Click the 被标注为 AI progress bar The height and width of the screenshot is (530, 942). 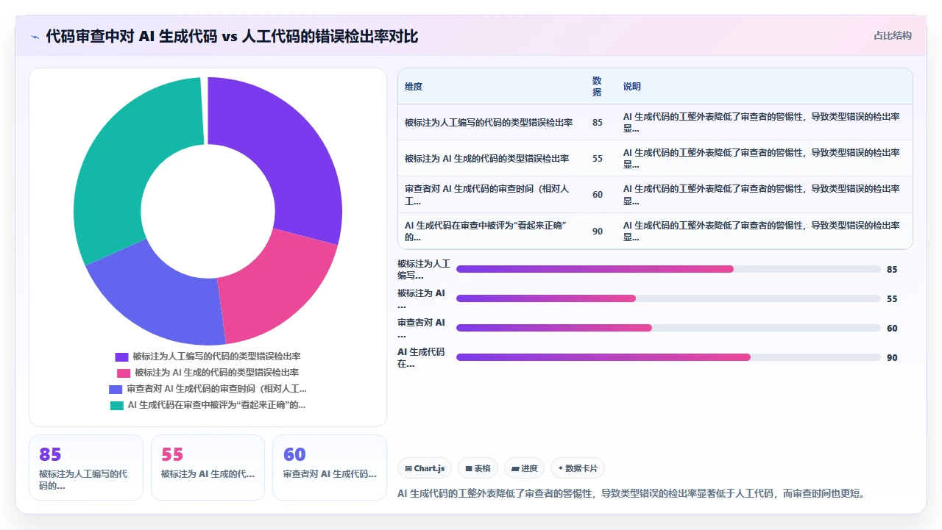tap(668, 298)
